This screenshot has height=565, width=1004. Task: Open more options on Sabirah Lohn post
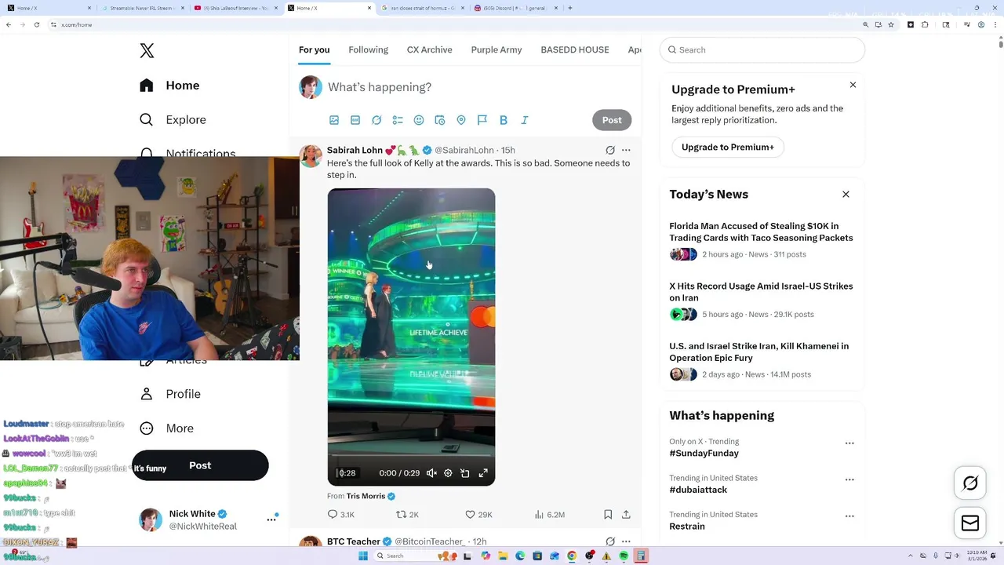click(x=626, y=150)
